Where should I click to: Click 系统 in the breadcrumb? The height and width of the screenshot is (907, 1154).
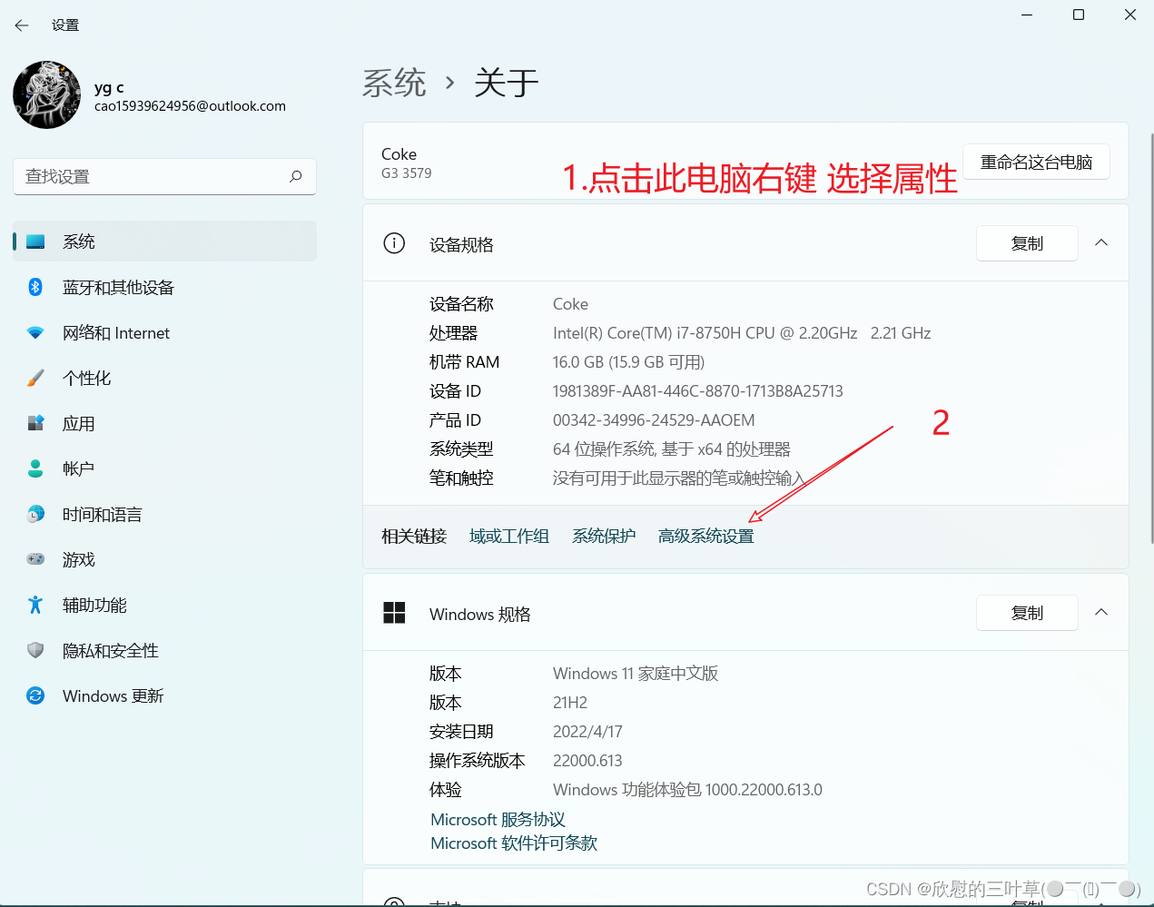click(394, 83)
